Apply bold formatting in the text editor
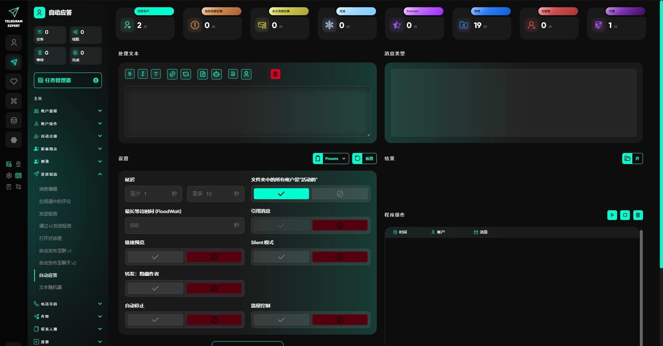The width and height of the screenshot is (663, 346). 130,74
